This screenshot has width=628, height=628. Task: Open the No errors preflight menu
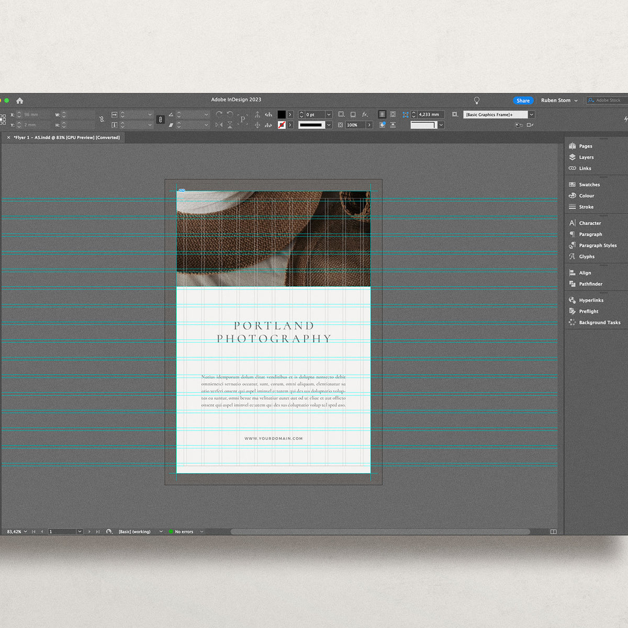pos(202,532)
